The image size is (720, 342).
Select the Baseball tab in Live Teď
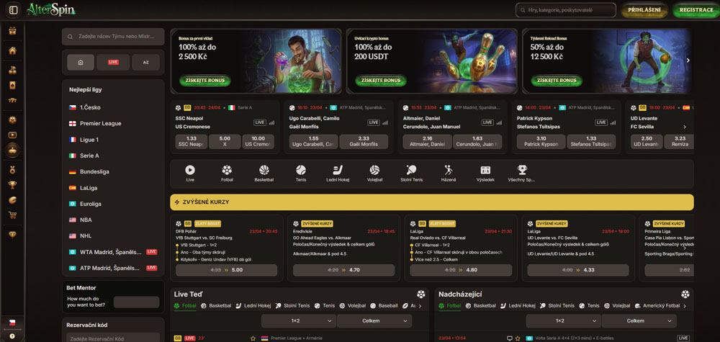click(384, 305)
